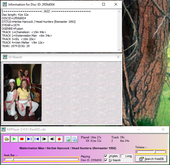Go to previous track button
The height and width of the screenshot is (165, 170).
pyautogui.click(x=37, y=139)
